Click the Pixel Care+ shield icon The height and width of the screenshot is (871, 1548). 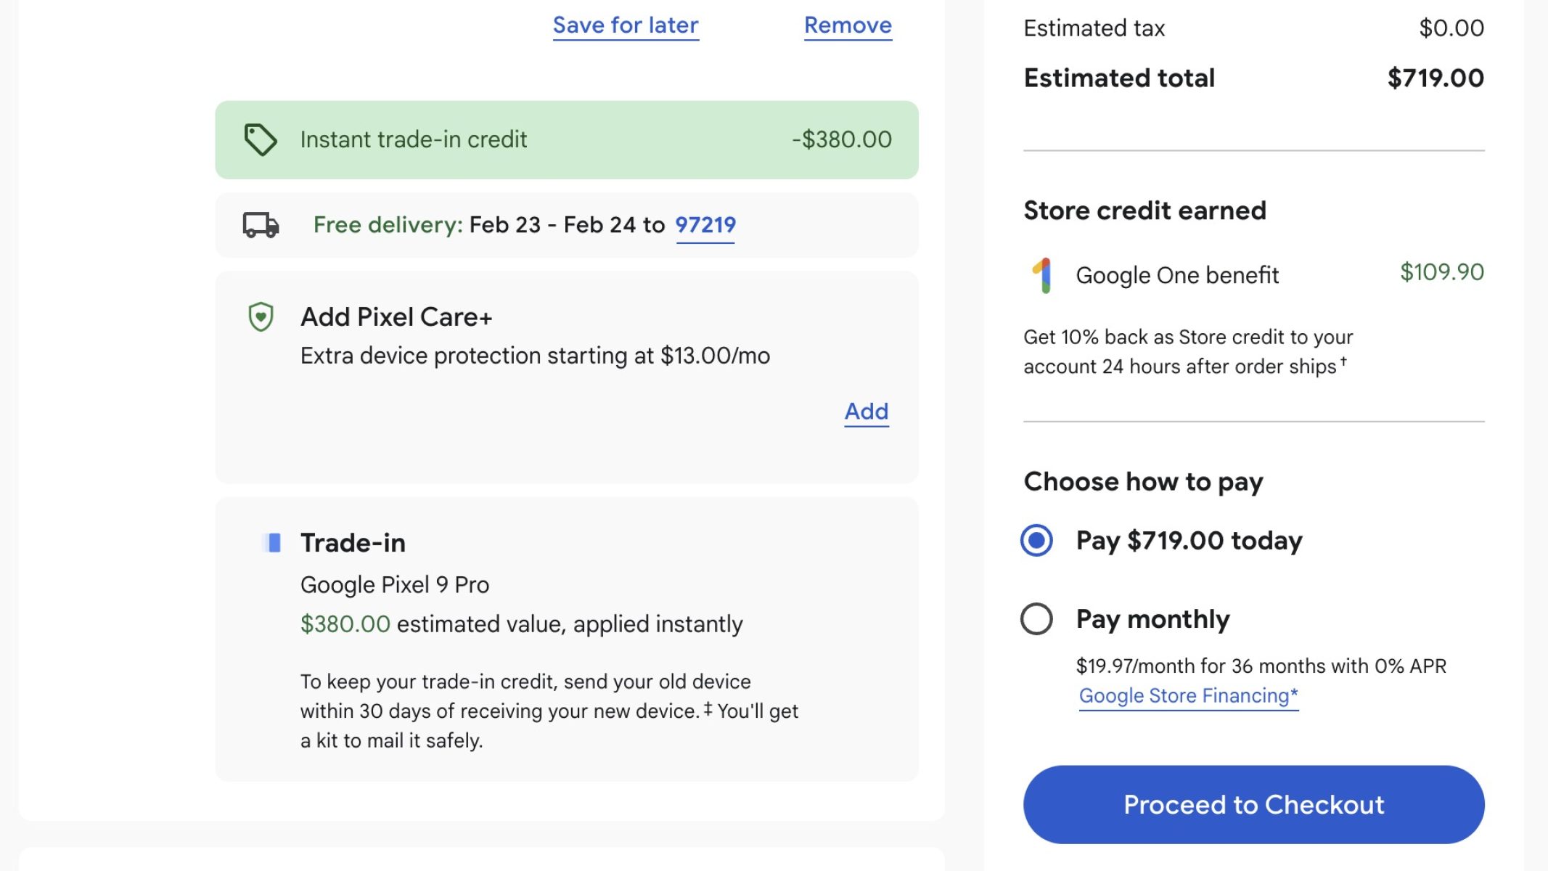point(261,317)
